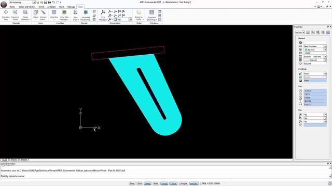This screenshot has height=186, width=332.
Task: Expand the PrintStyle None dropdown
Action: click(x=325, y=73)
